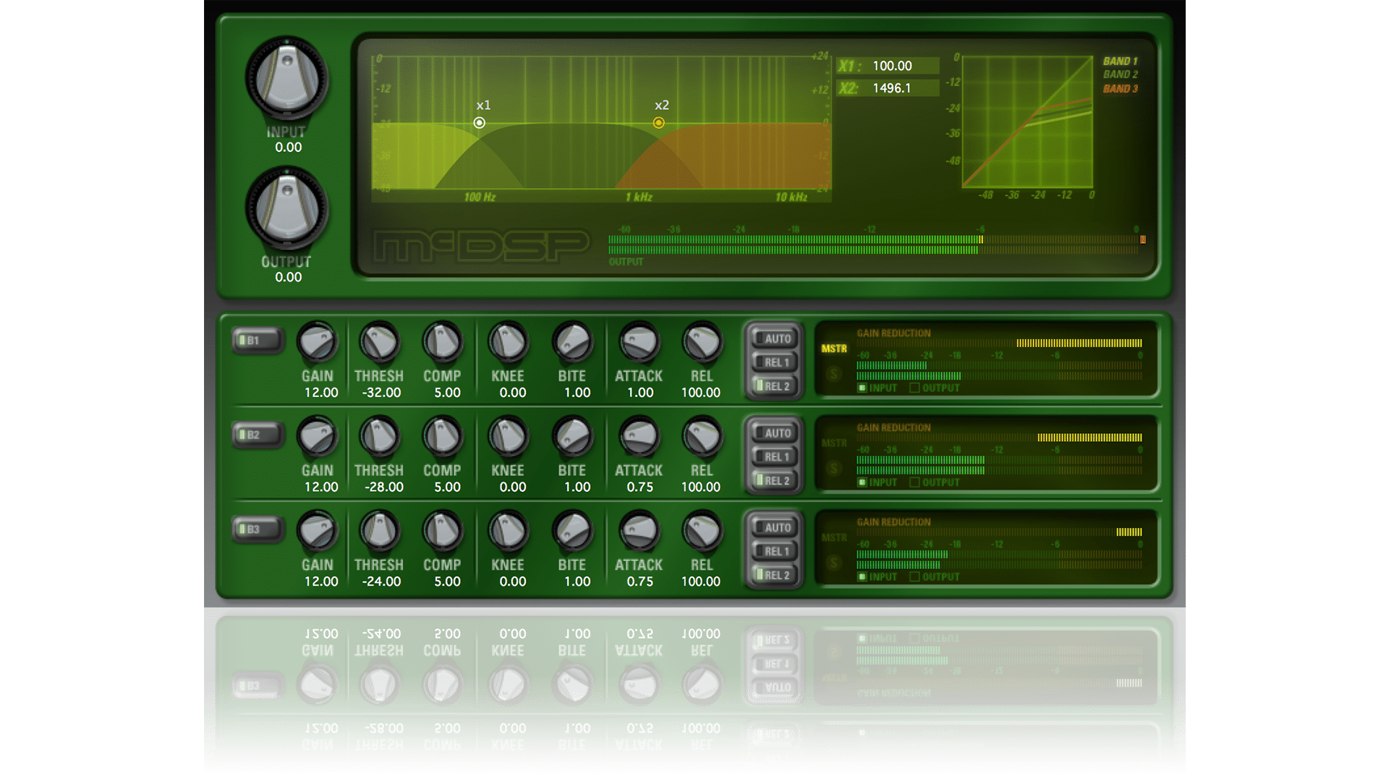Click the INPUT gain knob
Screen dimensions: 1389x781
click(x=287, y=78)
